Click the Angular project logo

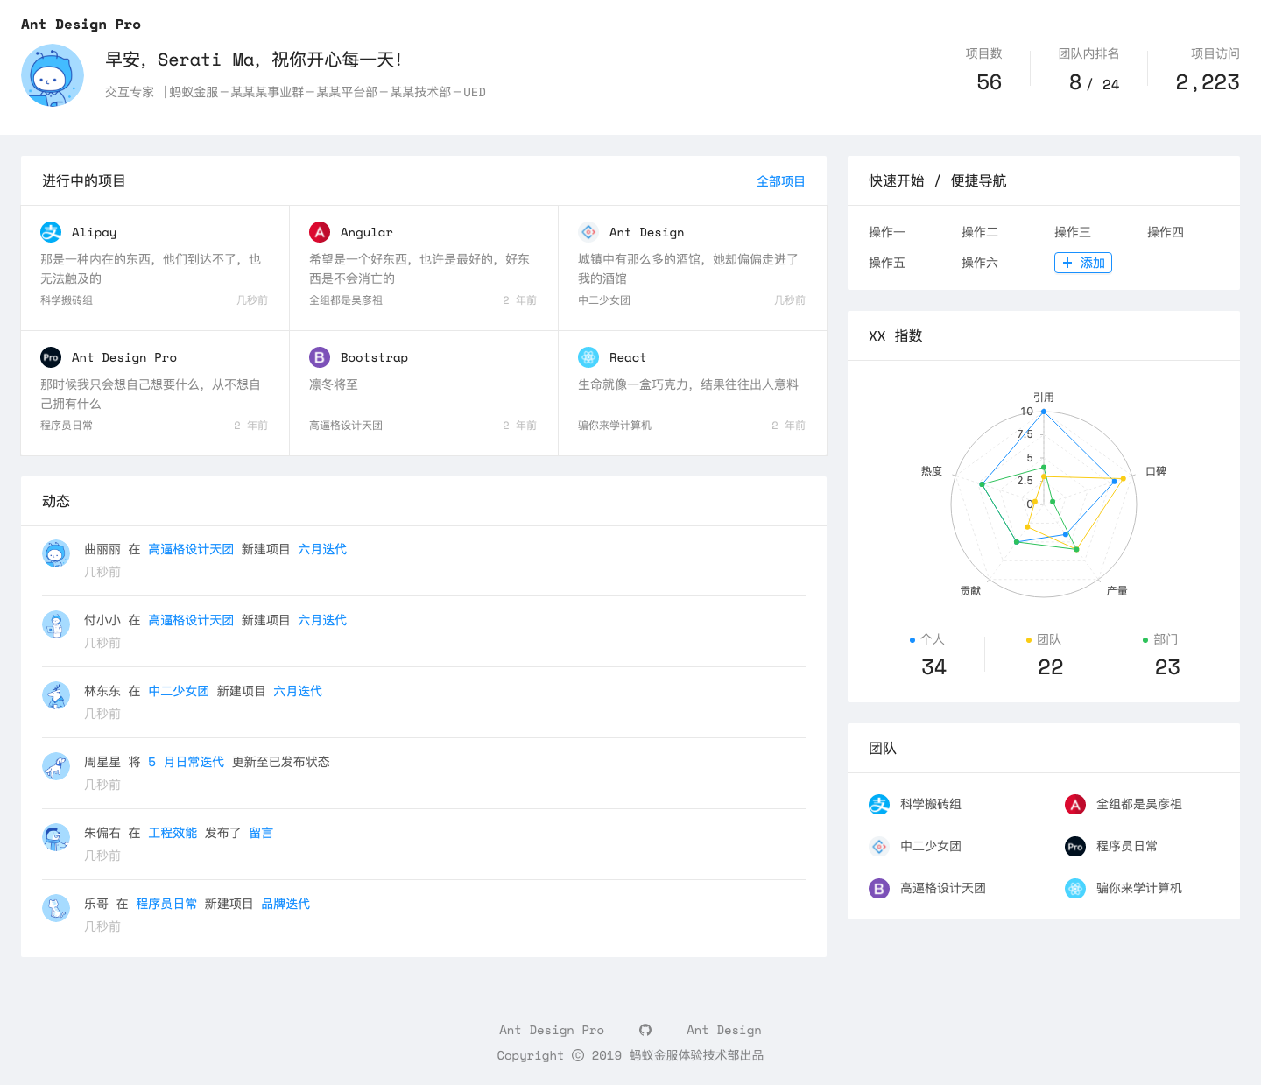(x=320, y=232)
